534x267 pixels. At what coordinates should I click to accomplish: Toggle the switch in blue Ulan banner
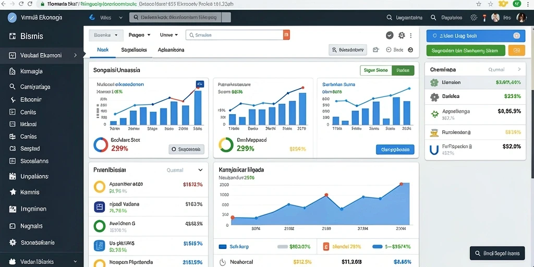[x=516, y=35]
